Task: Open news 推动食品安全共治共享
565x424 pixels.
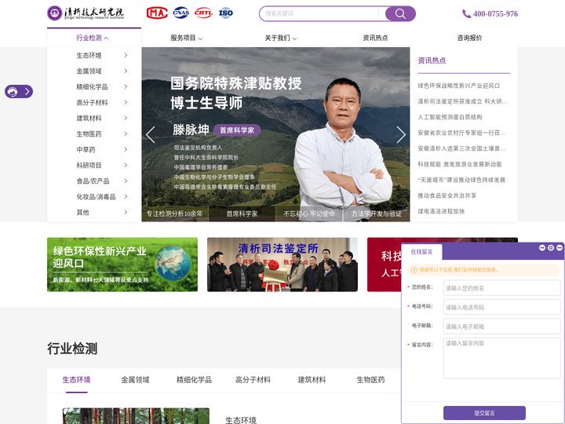Action: pyautogui.click(x=447, y=196)
